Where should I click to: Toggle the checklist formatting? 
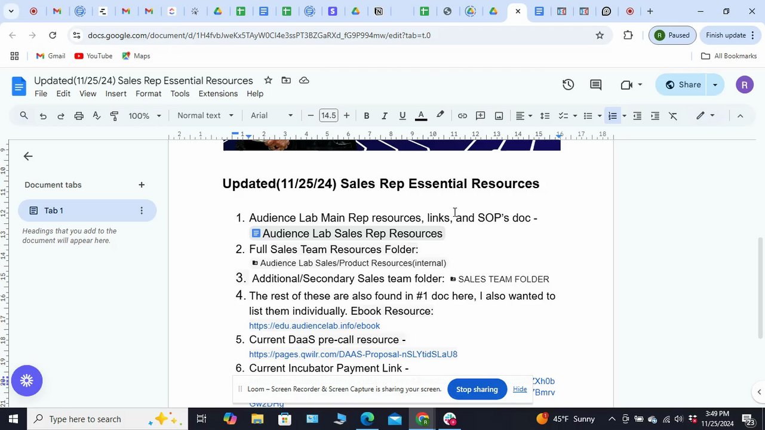pos(563,116)
